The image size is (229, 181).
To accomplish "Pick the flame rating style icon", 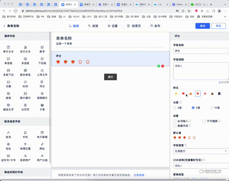I will (205, 94).
